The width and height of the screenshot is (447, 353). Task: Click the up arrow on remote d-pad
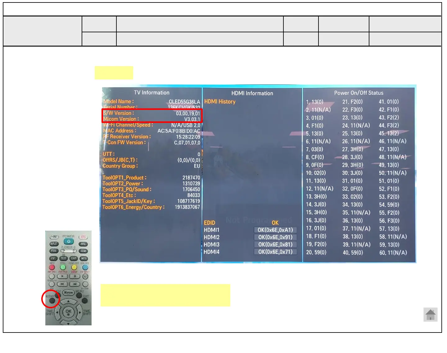[68, 301]
